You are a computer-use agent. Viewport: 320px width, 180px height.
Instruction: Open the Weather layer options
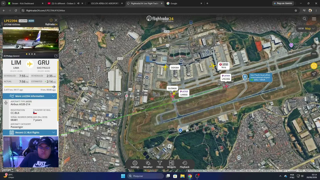click(148, 164)
